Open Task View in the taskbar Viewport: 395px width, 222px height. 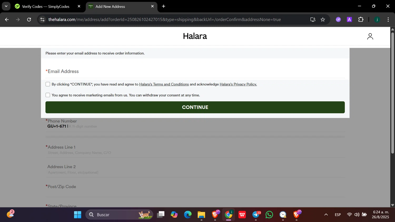161,215
